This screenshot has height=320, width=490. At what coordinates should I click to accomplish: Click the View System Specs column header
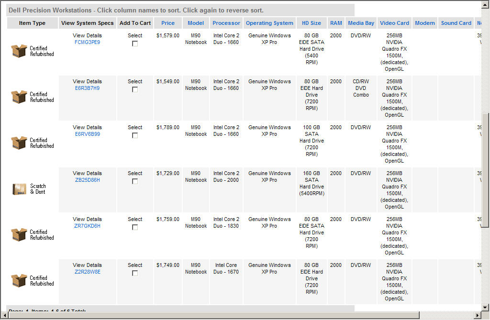87,23
